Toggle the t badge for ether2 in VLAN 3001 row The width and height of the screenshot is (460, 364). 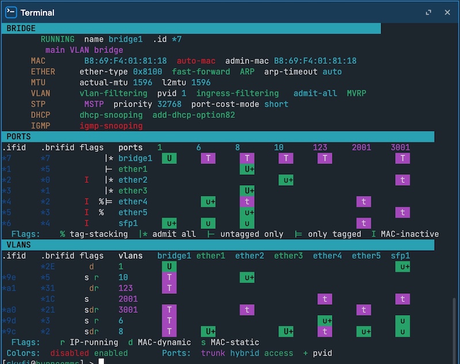pos(247,310)
